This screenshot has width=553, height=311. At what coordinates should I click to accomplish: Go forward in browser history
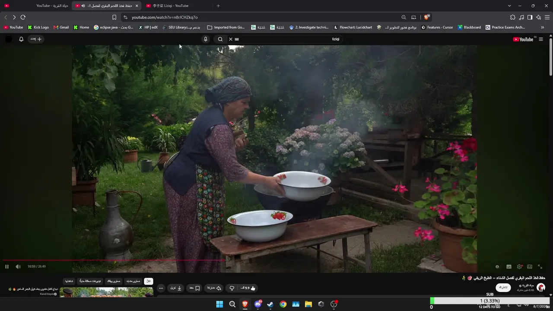(x=14, y=17)
